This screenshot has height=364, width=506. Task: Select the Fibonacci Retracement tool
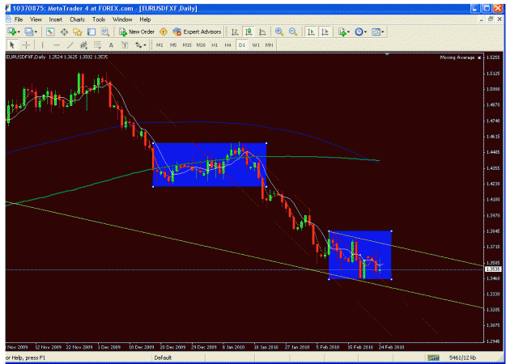click(97, 44)
